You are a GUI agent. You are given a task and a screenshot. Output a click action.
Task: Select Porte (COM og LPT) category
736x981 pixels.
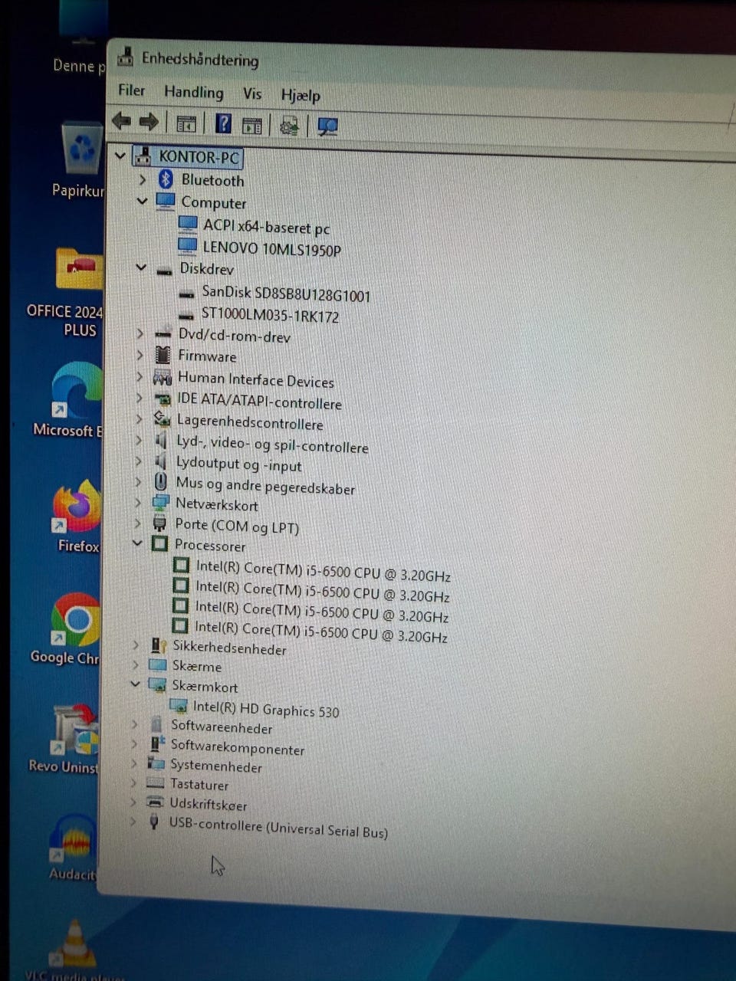(x=237, y=526)
